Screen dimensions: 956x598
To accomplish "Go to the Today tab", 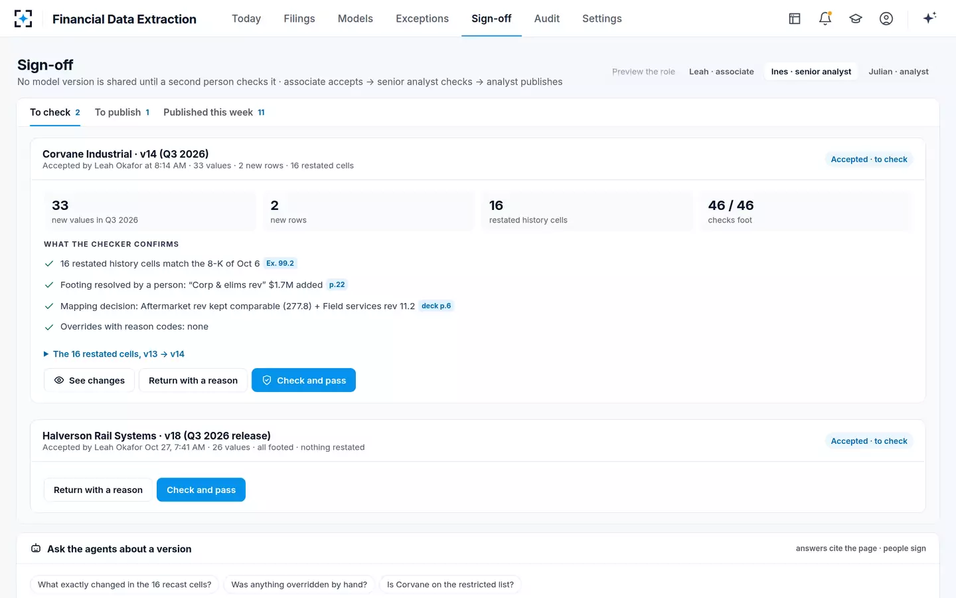I will 246,19.
